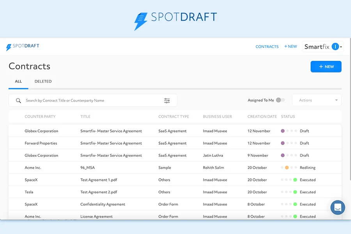Switch to the Deleted tab

[x=43, y=81]
